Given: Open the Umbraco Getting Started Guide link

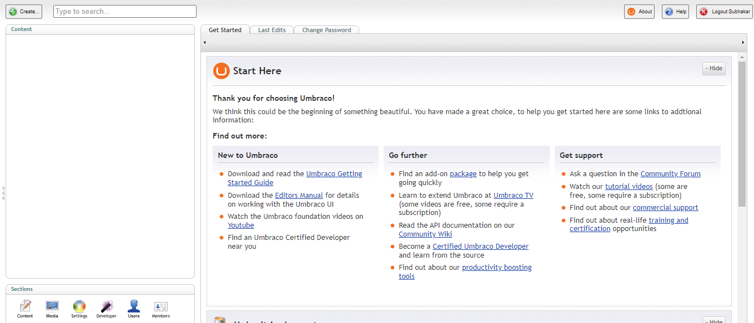Looking at the screenshot, I should tap(295, 178).
